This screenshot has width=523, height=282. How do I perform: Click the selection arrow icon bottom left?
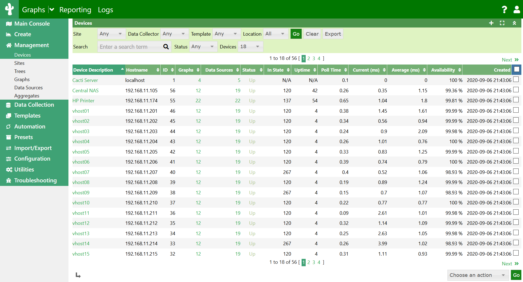pos(78,275)
